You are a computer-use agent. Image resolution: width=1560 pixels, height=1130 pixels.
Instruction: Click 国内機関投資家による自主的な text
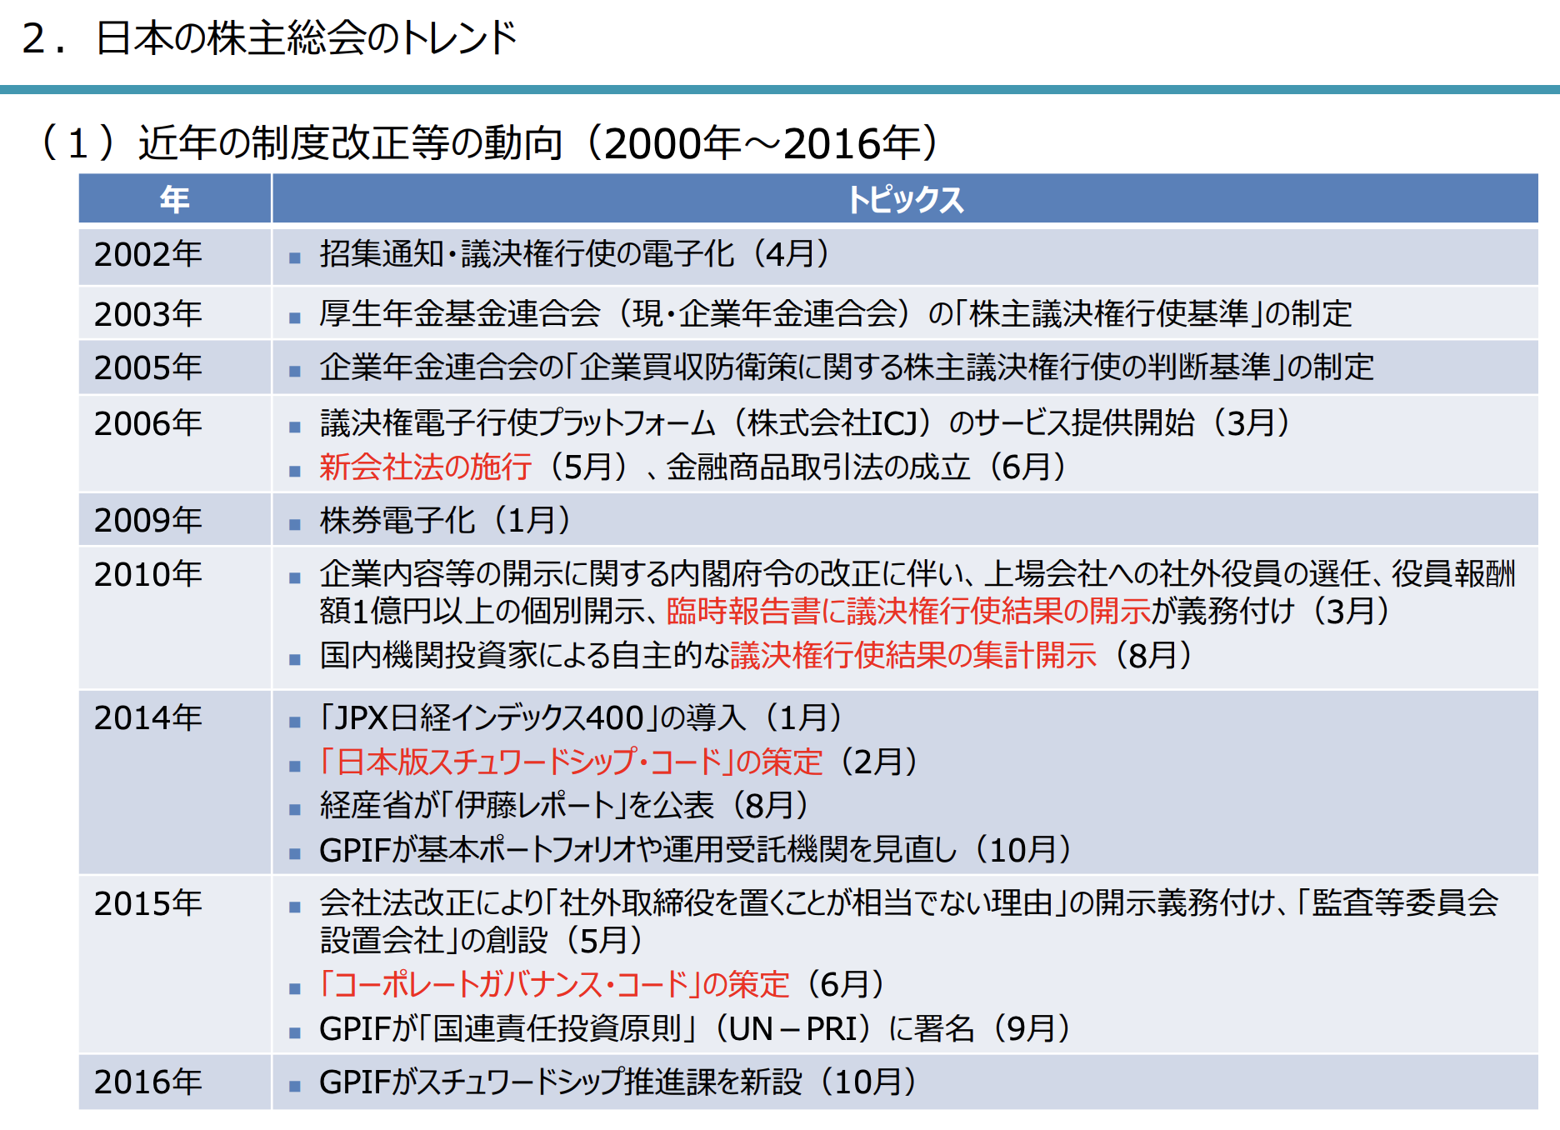524,655
